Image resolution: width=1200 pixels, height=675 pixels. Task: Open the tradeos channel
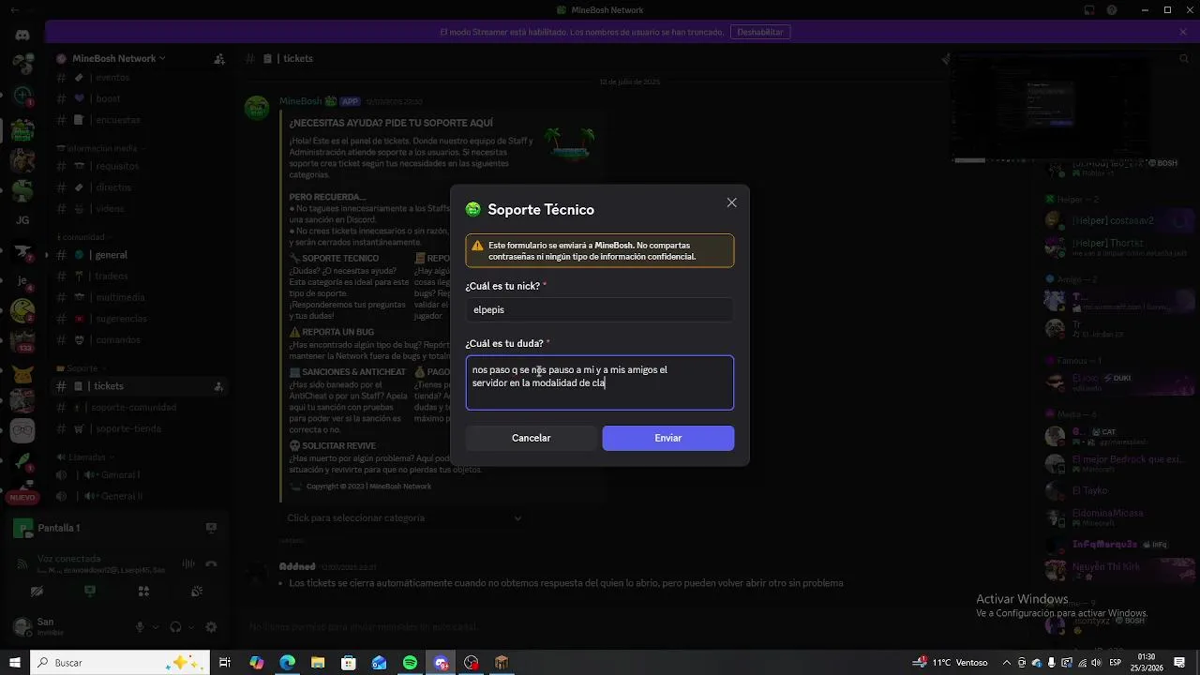click(x=141, y=277)
